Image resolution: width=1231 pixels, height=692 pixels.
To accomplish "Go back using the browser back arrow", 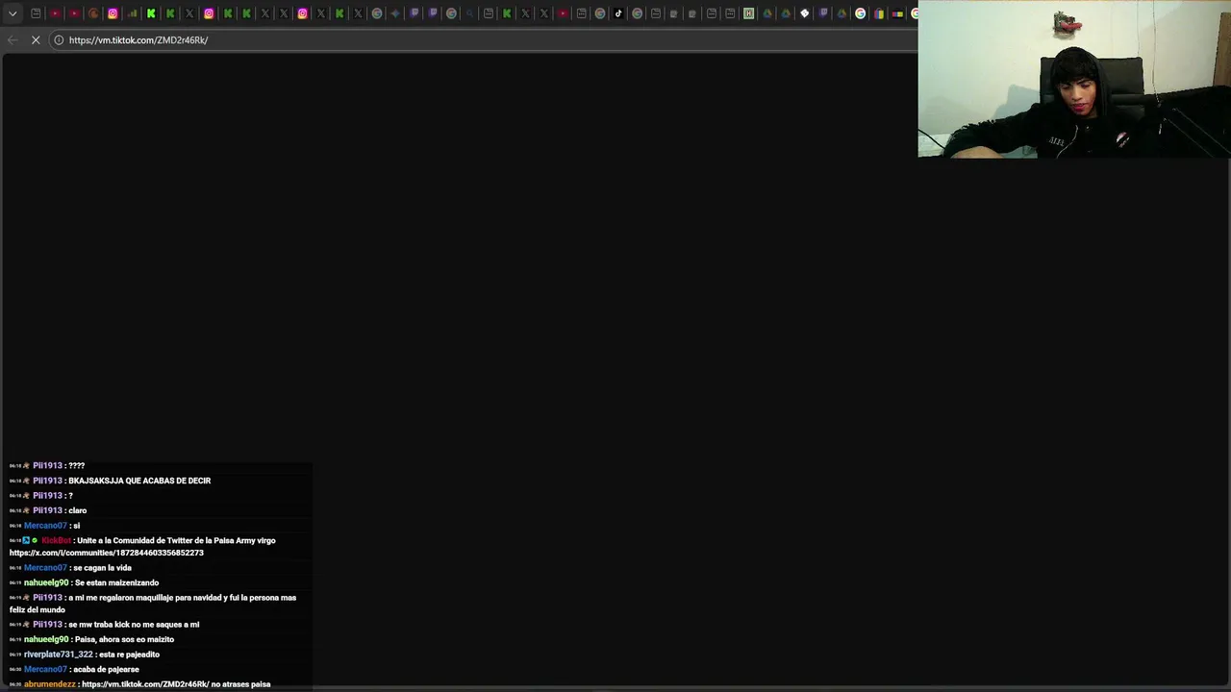I will [x=12, y=39].
